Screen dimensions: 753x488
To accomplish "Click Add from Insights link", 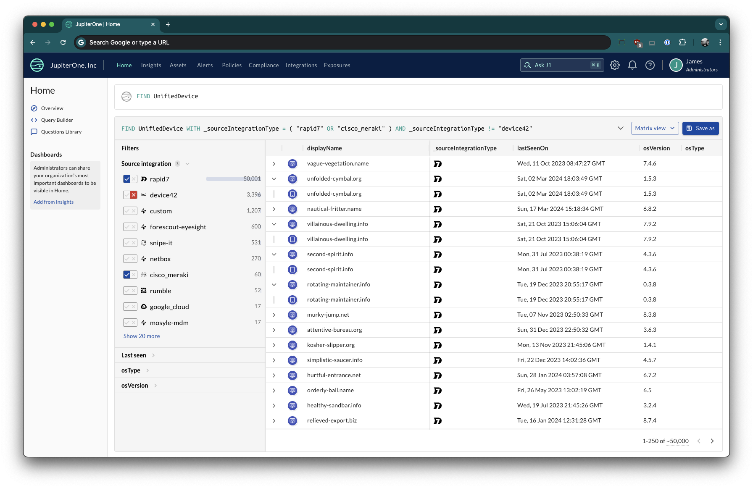I will (x=53, y=202).
